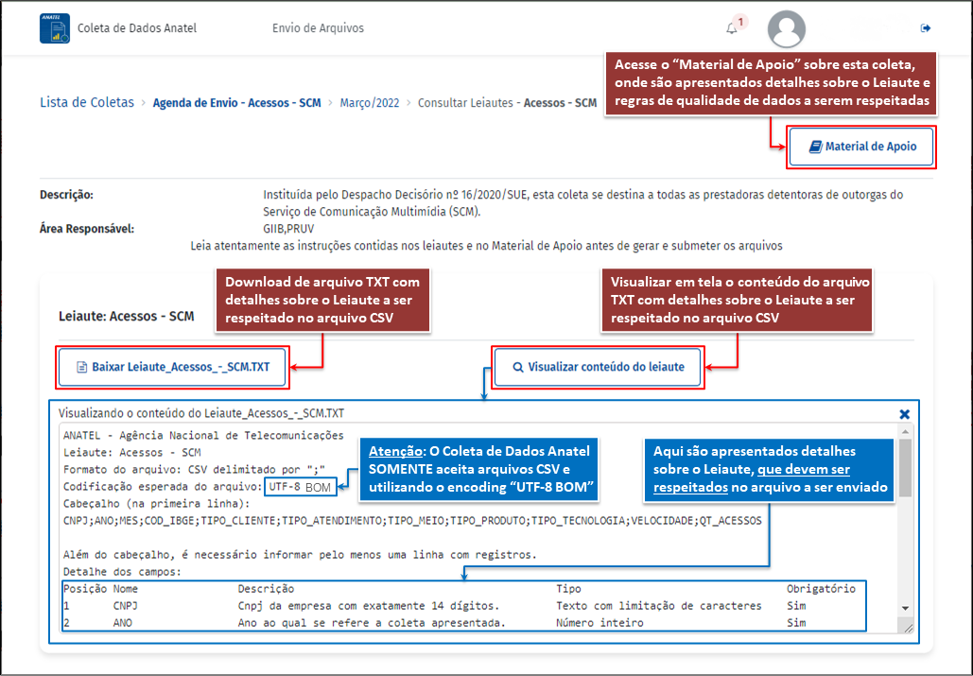Viewport: 973px width, 676px height.
Task: Click the text area resize handle
Action: click(x=908, y=627)
